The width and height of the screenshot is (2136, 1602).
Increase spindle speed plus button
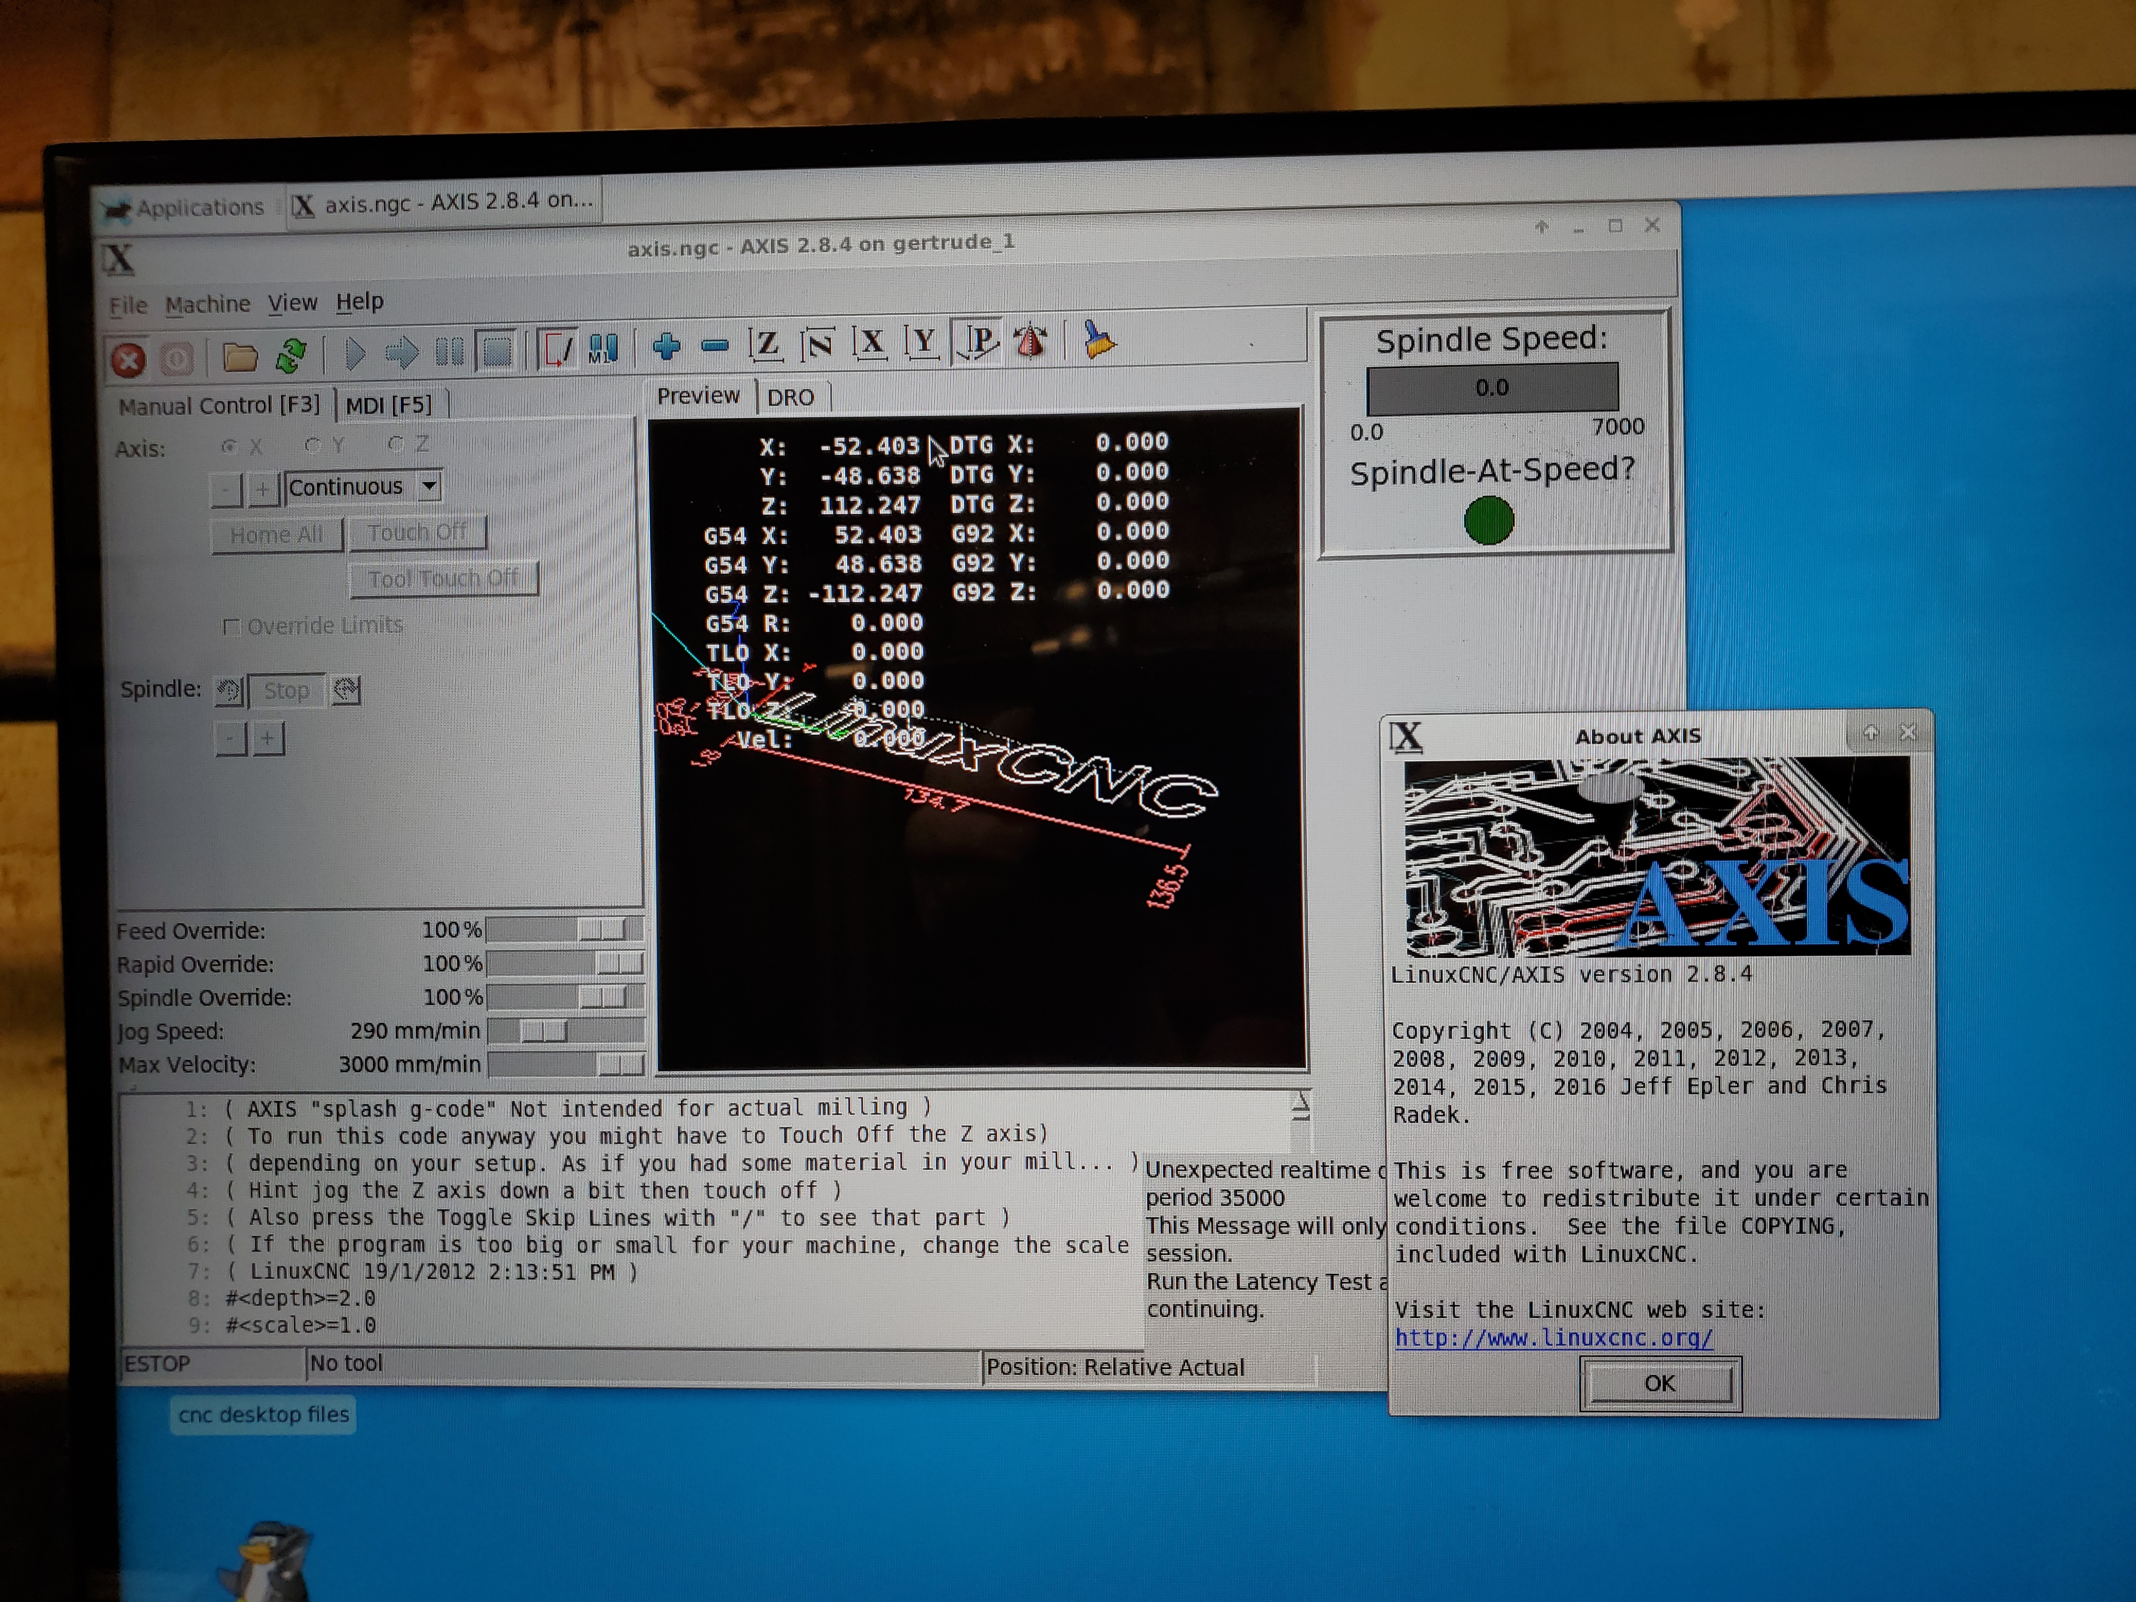pyautogui.click(x=268, y=738)
